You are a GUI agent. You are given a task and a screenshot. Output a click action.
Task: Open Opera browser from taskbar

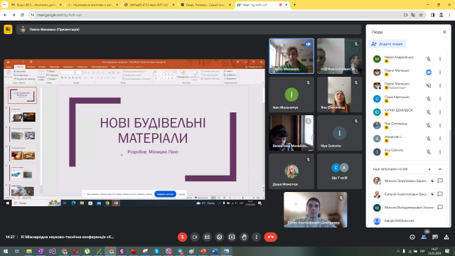pos(76,251)
